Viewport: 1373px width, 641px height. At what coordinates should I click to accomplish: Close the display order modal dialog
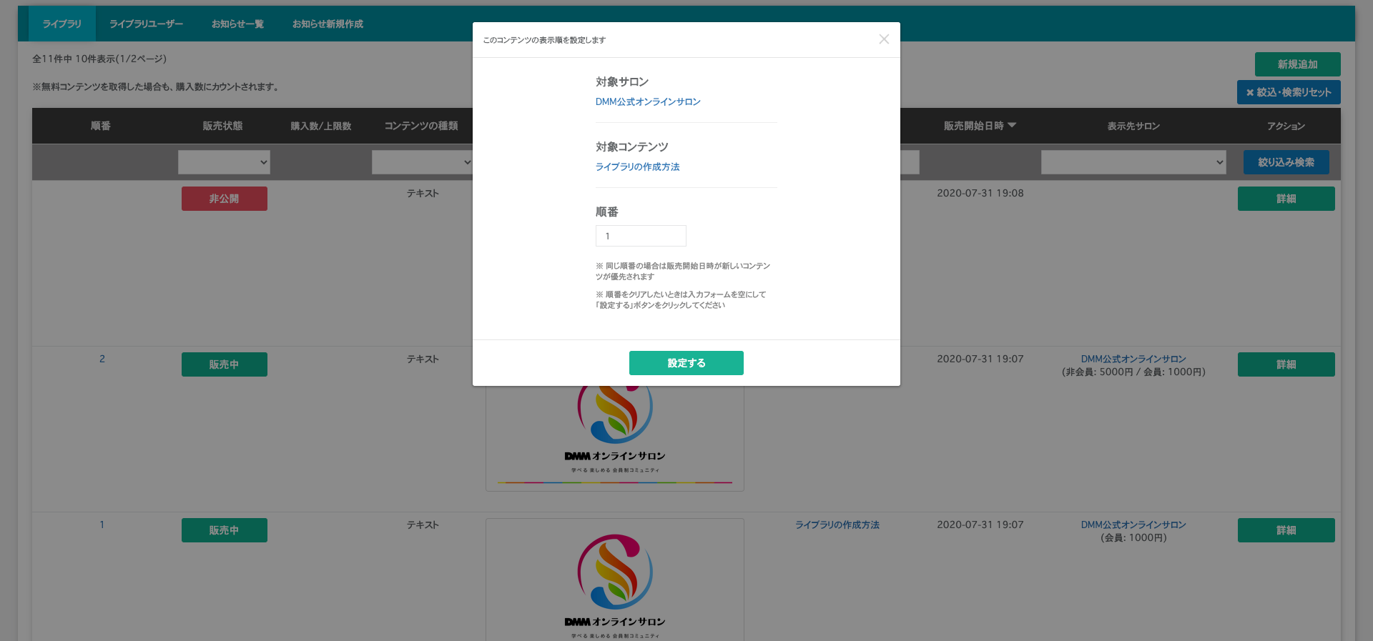pyautogui.click(x=884, y=39)
